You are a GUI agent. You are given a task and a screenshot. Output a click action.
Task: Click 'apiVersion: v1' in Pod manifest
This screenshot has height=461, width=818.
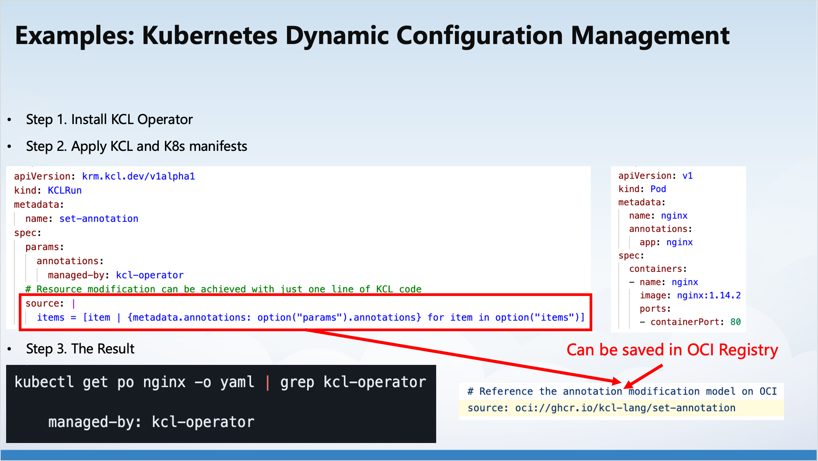coord(655,176)
